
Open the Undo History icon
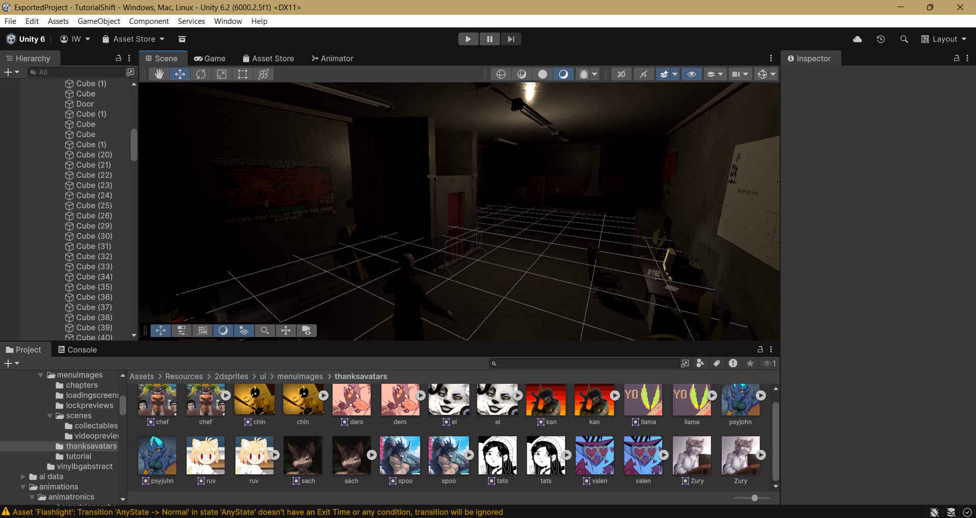pyautogui.click(x=881, y=39)
